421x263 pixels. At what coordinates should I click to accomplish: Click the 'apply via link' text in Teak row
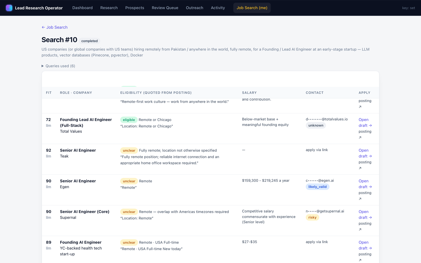[x=317, y=150]
